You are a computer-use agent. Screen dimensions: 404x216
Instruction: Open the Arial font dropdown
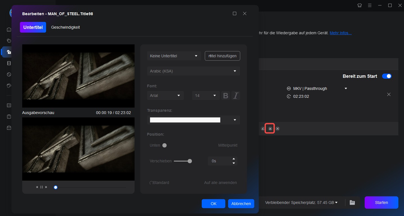(165, 96)
